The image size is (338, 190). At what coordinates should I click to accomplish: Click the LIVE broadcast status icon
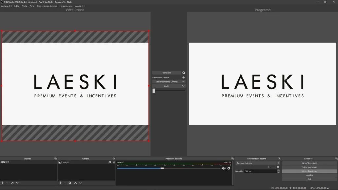[x=272, y=188]
